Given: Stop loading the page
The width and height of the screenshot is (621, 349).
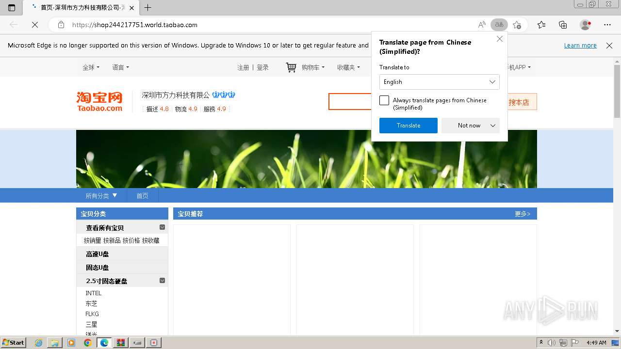Looking at the screenshot, I should click(35, 25).
